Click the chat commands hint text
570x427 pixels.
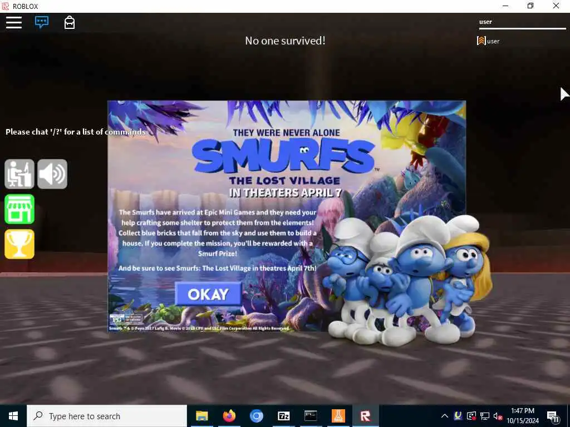tap(76, 132)
